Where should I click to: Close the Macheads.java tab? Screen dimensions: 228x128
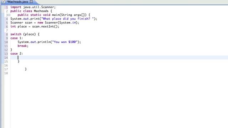31,2
